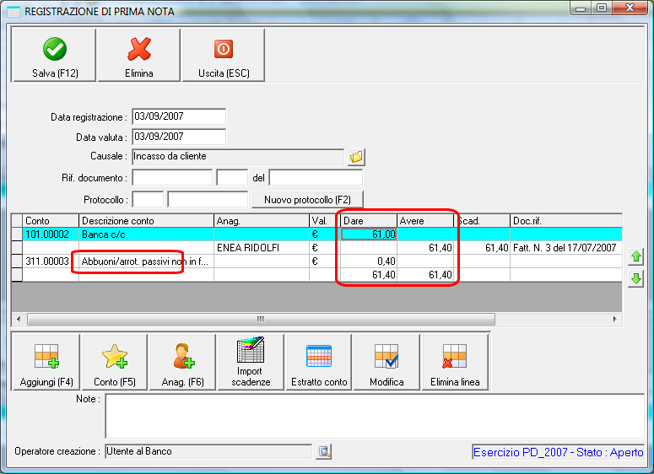Click the Elimina red X button
Screen dimensions: 654x474
tap(139, 56)
